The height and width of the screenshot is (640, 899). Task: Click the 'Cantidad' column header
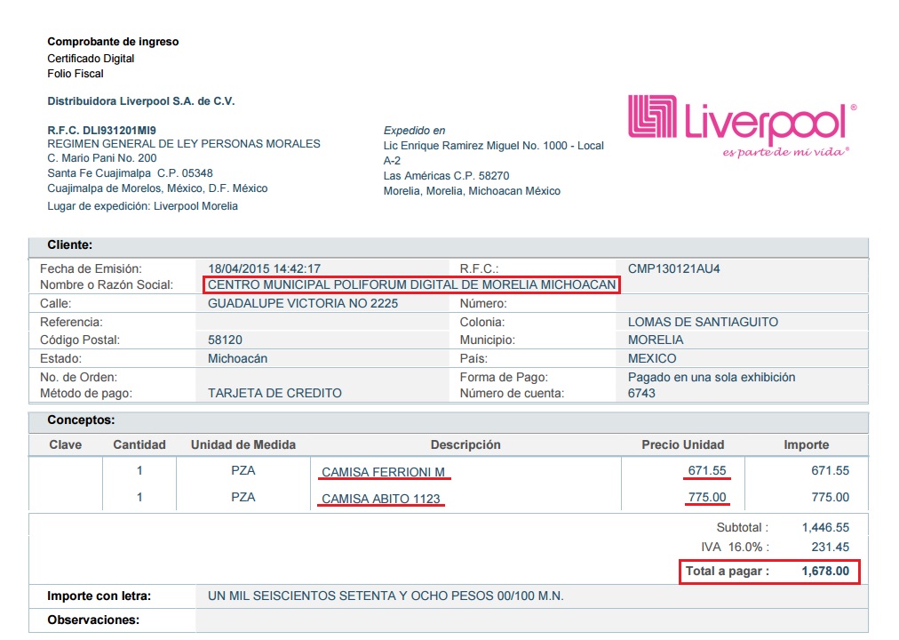point(139,444)
